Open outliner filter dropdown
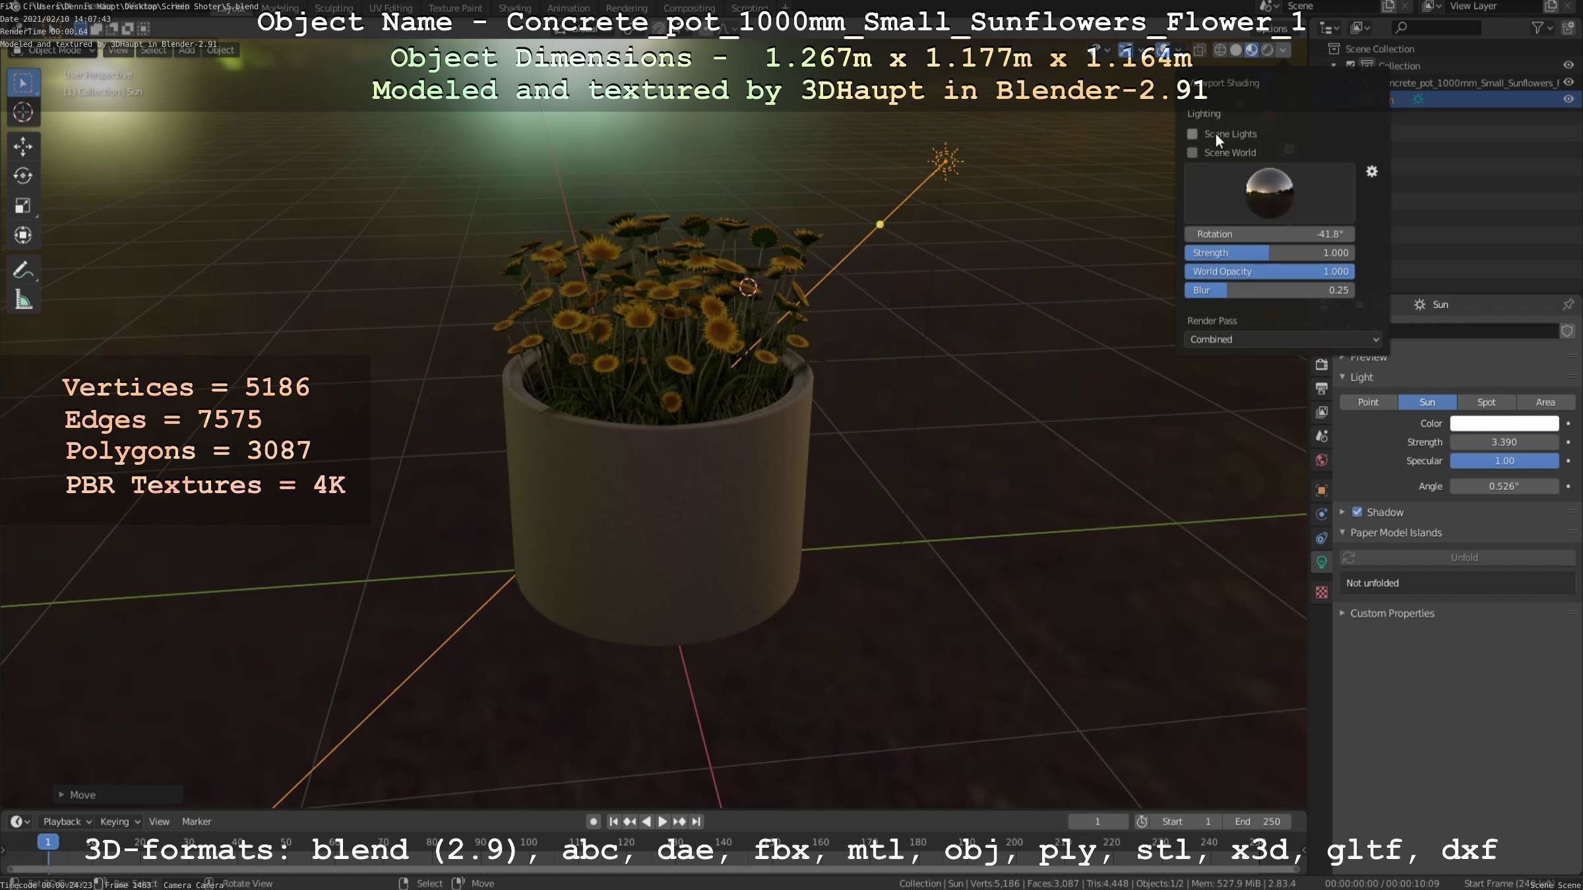The image size is (1583, 890). pos(1542,28)
